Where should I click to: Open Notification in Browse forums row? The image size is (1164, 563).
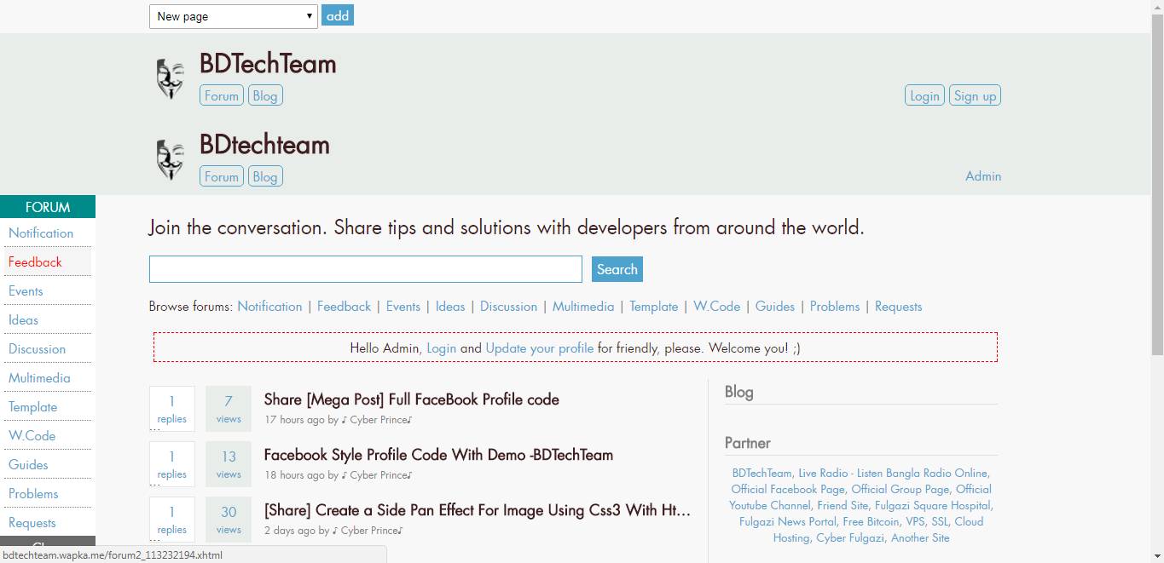coord(269,307)
